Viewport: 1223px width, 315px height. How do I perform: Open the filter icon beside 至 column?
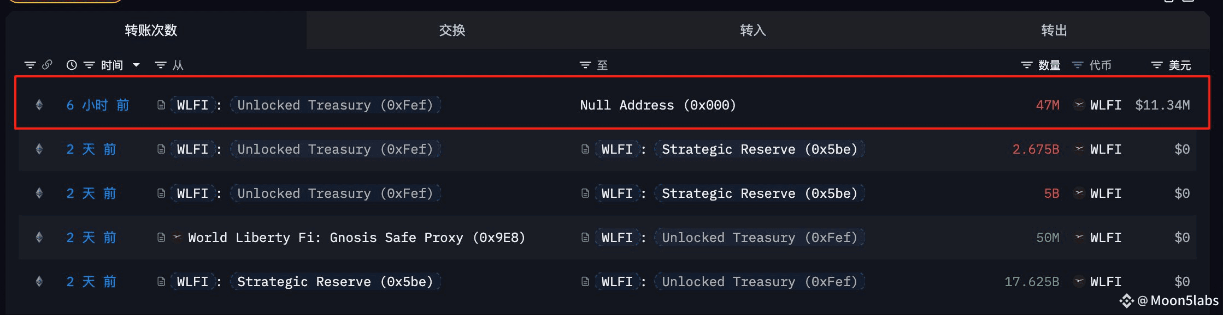click(x=585, y=65)
